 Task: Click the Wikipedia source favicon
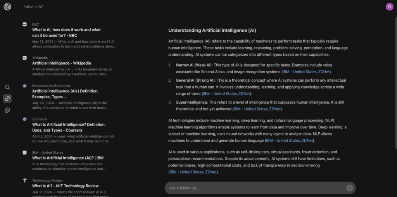24,58
